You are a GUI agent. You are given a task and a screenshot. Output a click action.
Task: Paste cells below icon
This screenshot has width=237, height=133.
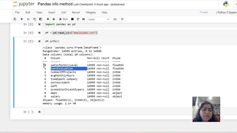point(41,19)
